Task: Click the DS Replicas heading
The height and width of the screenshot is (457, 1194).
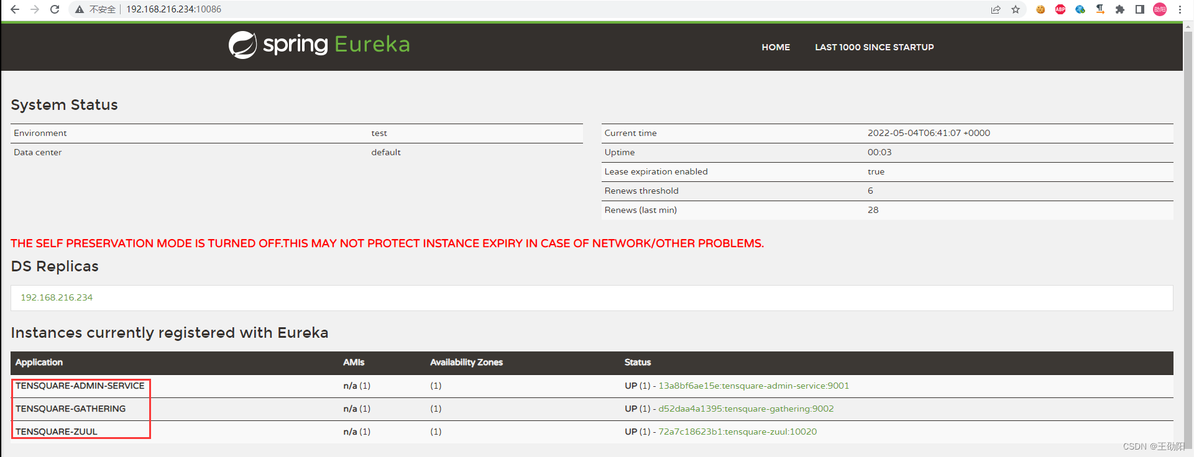Action: pos(55,266)
